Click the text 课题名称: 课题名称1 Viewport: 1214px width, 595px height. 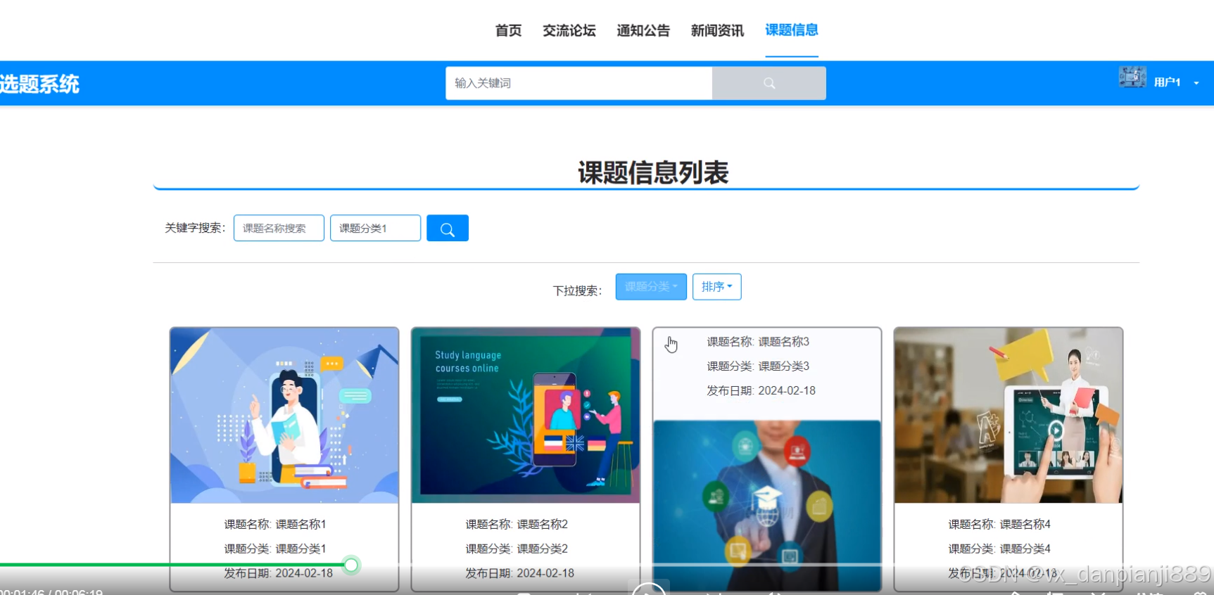pyautogui.click(x=275, y=524)
